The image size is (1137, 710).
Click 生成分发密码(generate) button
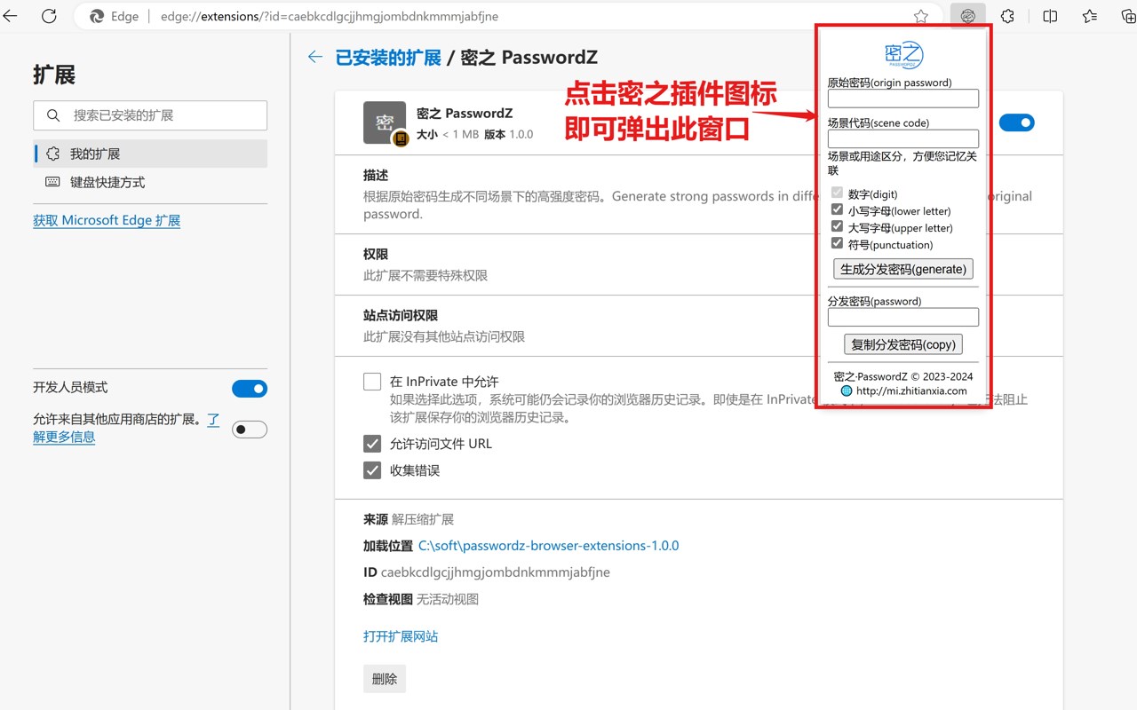click(903, 269)
